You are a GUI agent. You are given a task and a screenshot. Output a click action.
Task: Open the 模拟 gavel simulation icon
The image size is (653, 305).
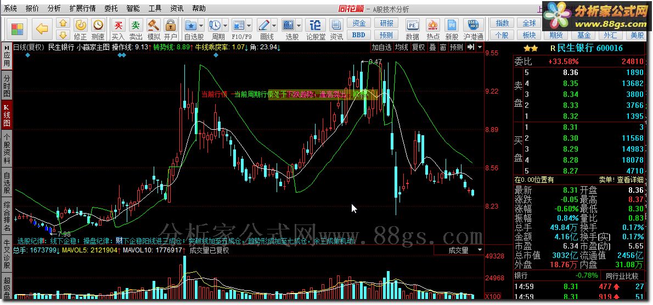[153, 25]
